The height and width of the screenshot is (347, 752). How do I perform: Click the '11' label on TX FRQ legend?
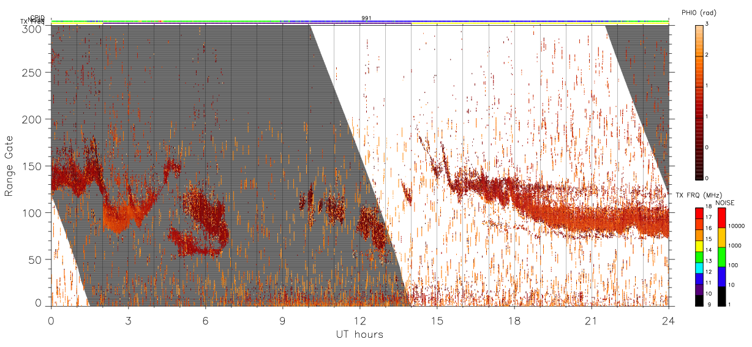click(709, 283)
